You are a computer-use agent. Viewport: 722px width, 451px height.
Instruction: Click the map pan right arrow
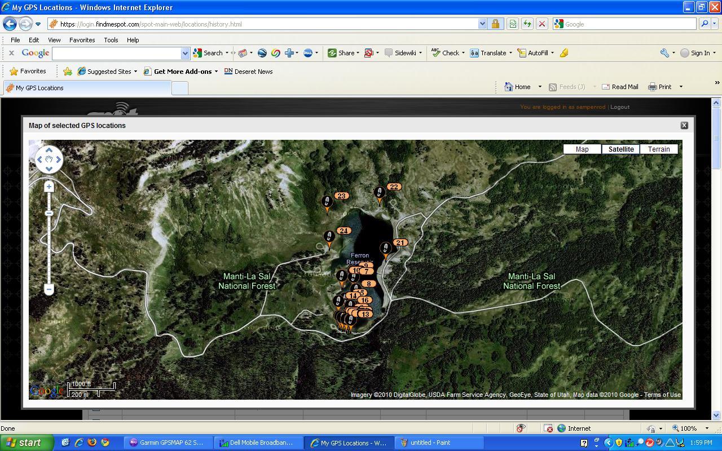58,160
